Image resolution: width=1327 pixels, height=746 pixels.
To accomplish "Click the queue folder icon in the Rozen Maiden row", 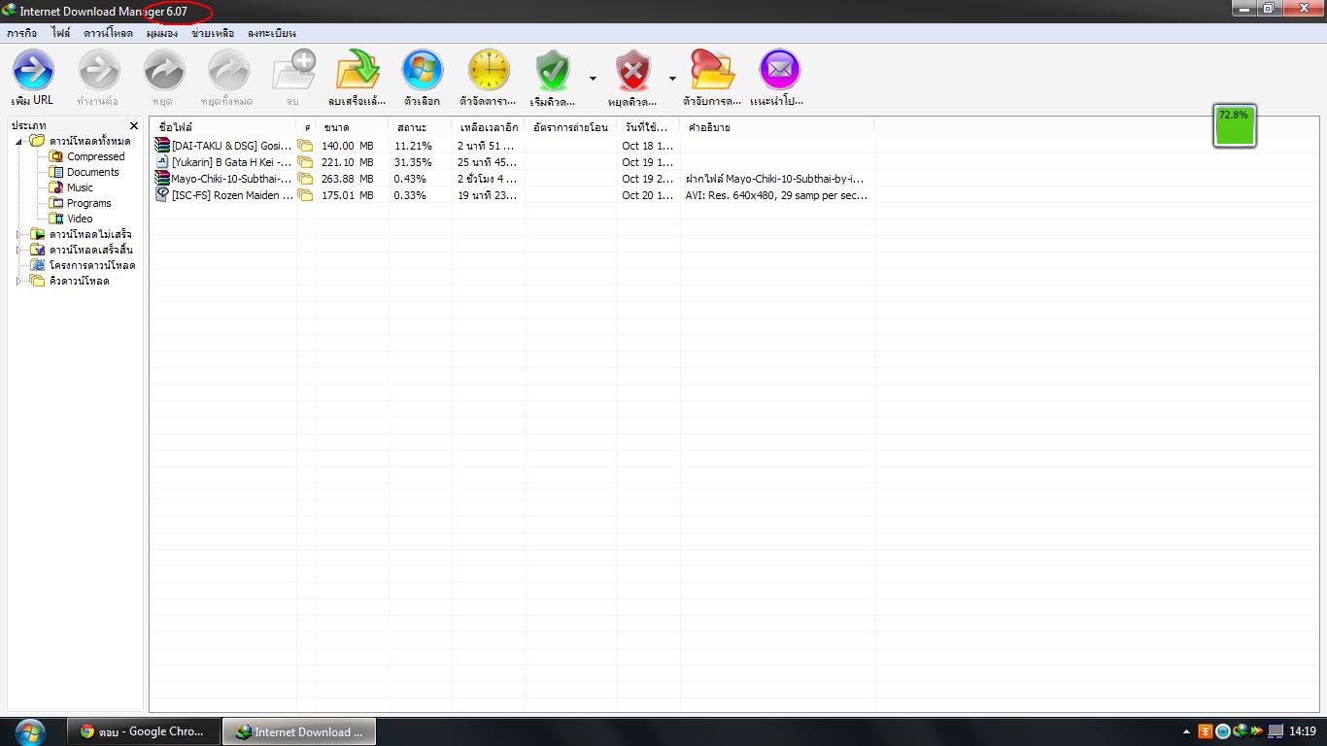I will 305,195.
